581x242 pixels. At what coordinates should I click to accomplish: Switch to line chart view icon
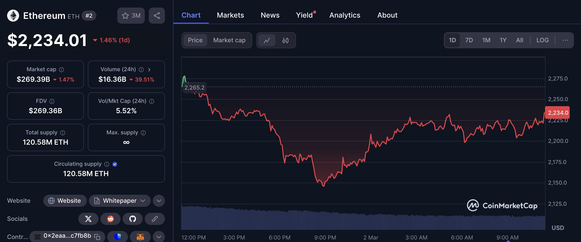pyautogui.click(x=267, y=40)
